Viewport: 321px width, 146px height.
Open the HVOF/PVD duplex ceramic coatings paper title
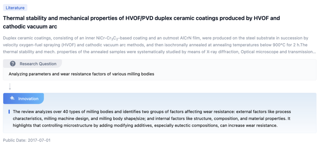(141, 18)
